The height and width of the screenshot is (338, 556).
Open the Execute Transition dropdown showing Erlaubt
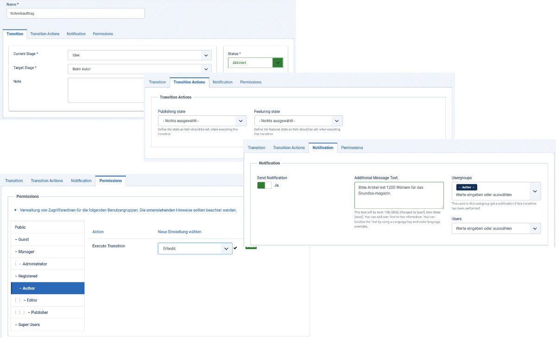tap(195, 248)
